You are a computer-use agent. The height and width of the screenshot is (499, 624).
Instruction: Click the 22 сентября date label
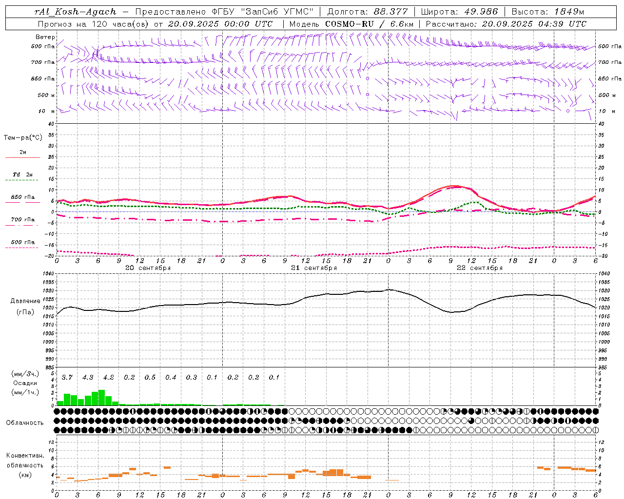(479, 268)
